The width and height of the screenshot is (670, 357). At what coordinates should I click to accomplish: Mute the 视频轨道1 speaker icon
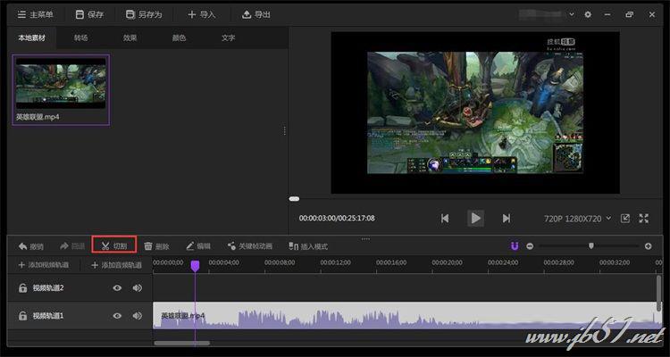point(137,316)
